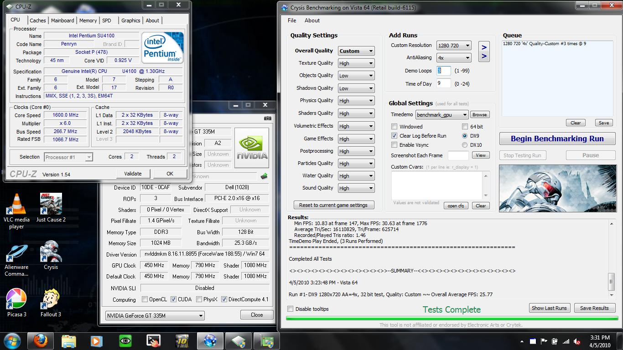
Task: Open the Overall Quality dropdown
Action: 356,51
